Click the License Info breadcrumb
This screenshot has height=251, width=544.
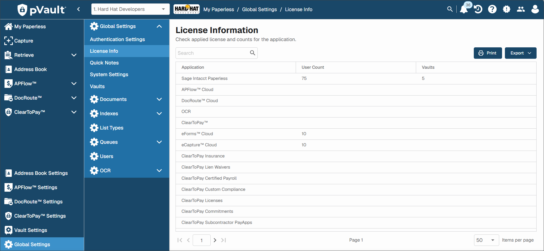pos(299,9)
